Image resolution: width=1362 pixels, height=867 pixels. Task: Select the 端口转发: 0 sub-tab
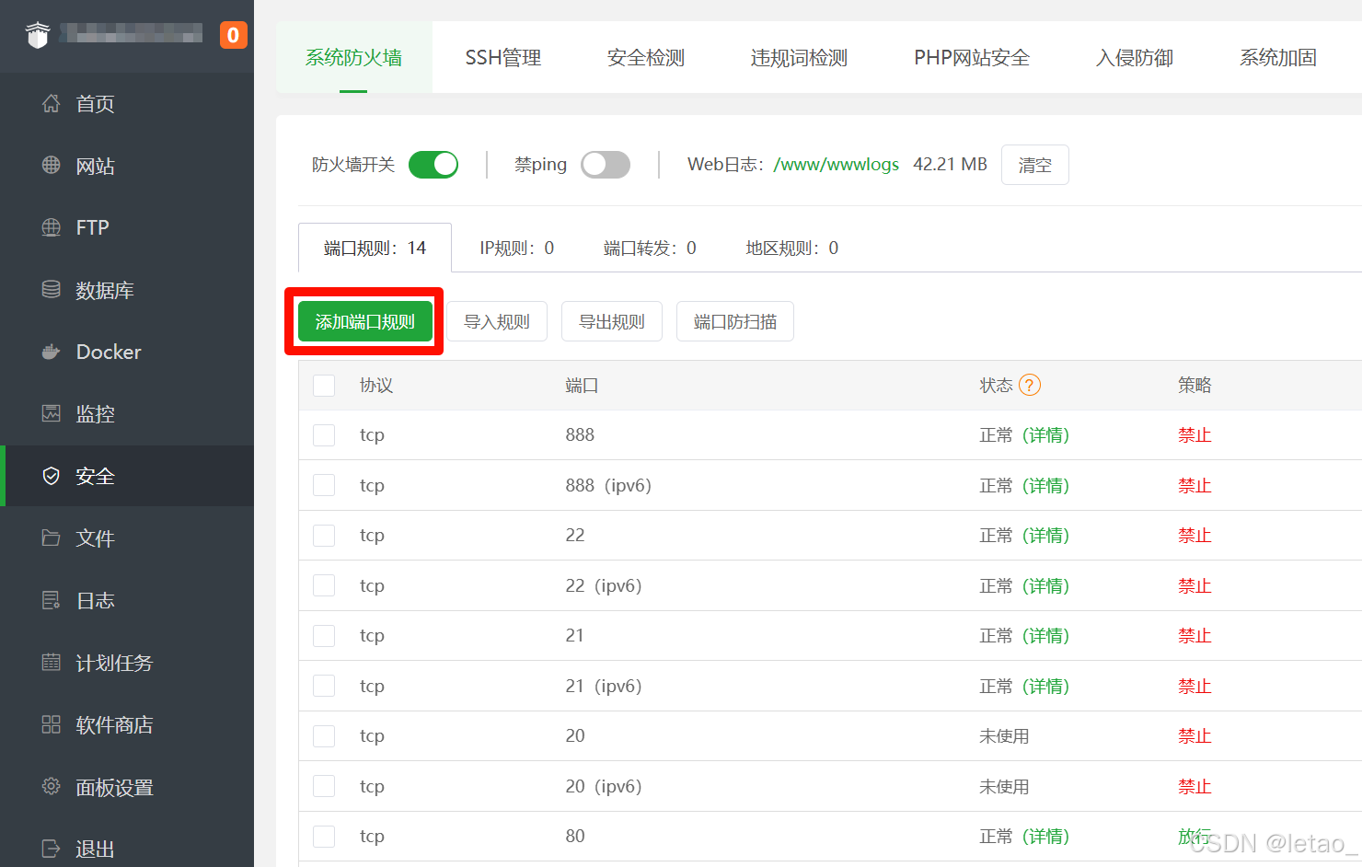click(x=650, y=248)
